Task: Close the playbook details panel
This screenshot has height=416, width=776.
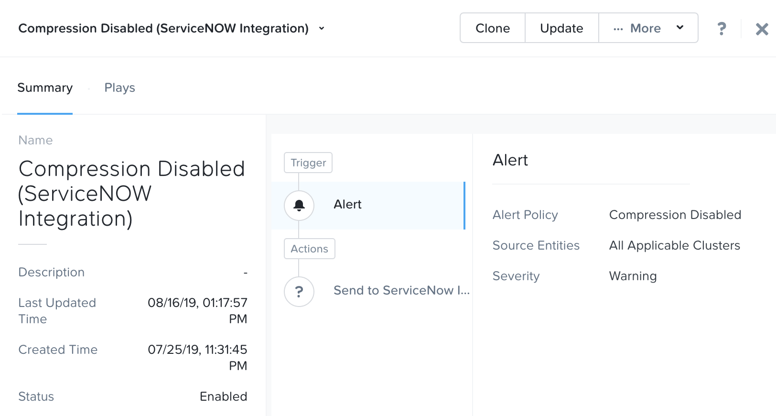Action: coord(762,29)
